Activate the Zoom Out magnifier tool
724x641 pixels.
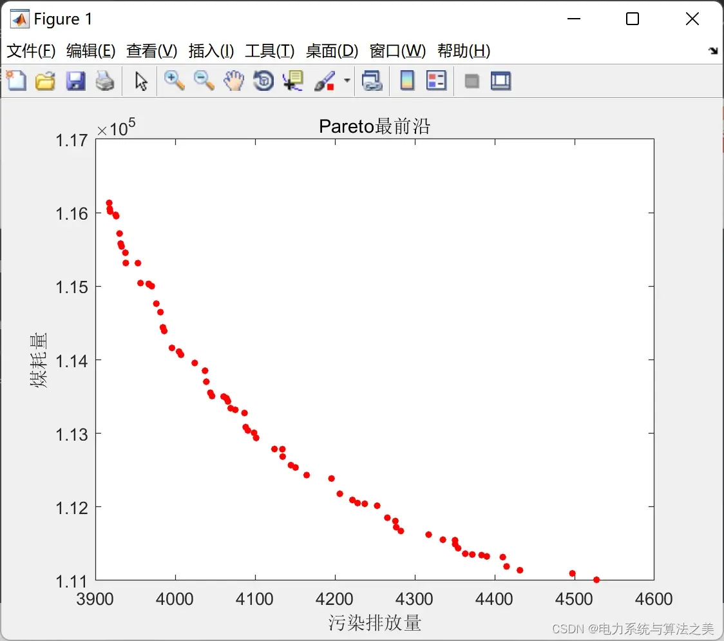[x=204, y=81]
